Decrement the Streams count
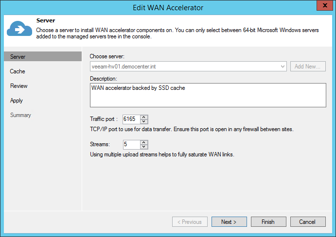Viewport: 336px width, 237px height. coord(144,147)
